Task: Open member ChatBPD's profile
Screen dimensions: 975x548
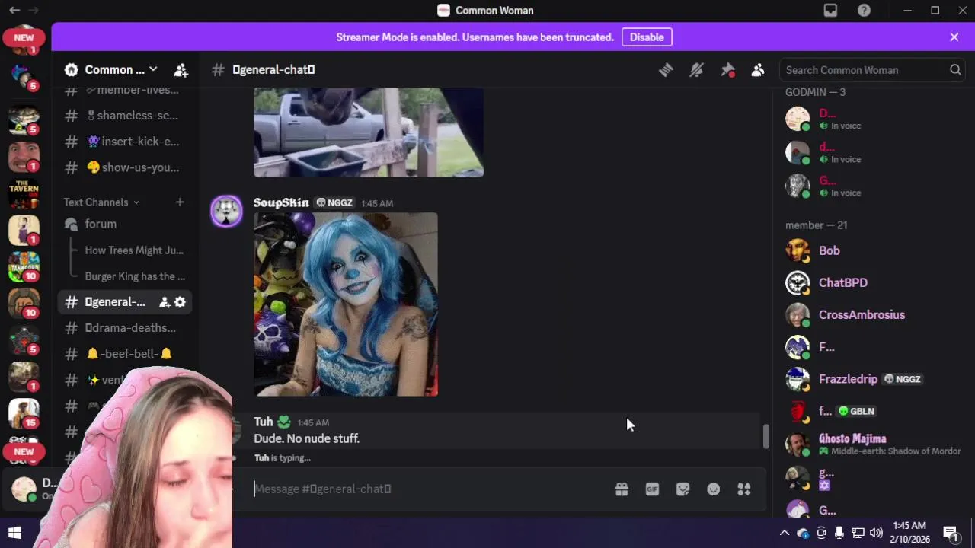Action: 871,282
